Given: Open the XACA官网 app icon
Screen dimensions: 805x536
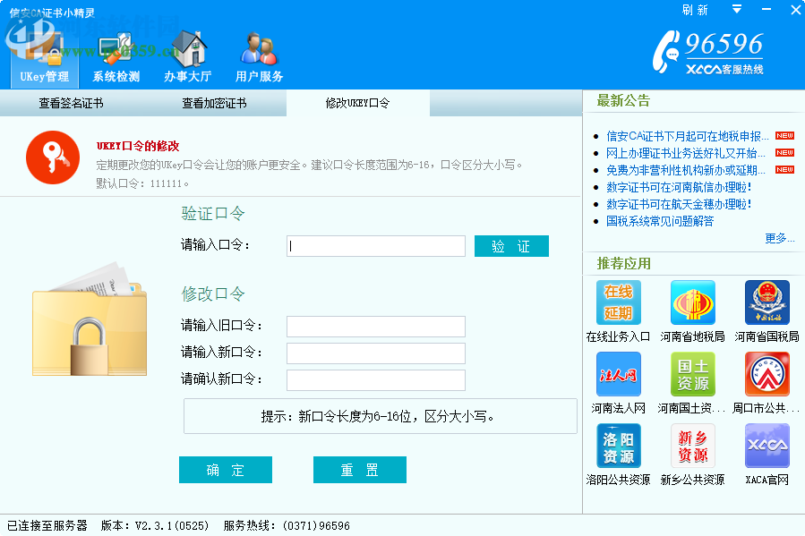Looking at the screenshot, I should [x=767, y=446].
